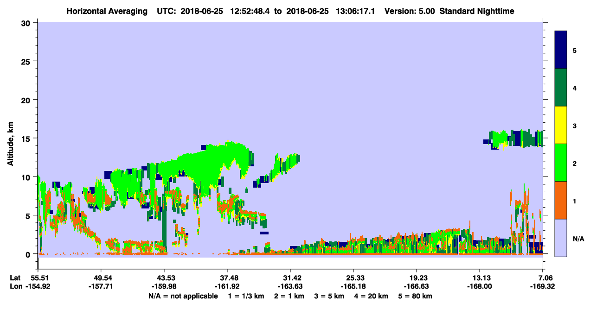This screenshot has height=309, width=603.
Task: Click the dark green color bar segment 4
Action: tap(561, 88)
